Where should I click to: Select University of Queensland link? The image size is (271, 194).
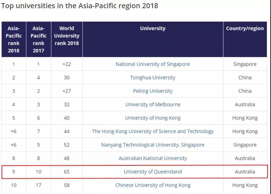point(153,172)
